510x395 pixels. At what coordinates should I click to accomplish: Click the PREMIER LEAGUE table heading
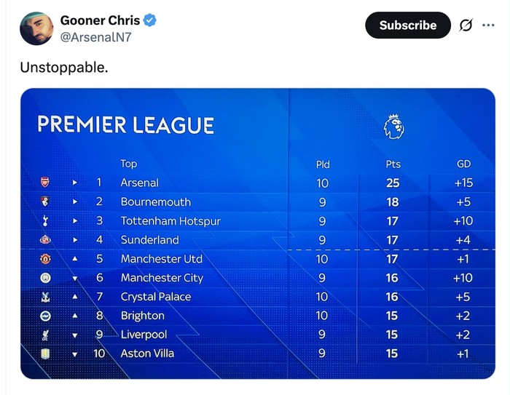(125, 125)
